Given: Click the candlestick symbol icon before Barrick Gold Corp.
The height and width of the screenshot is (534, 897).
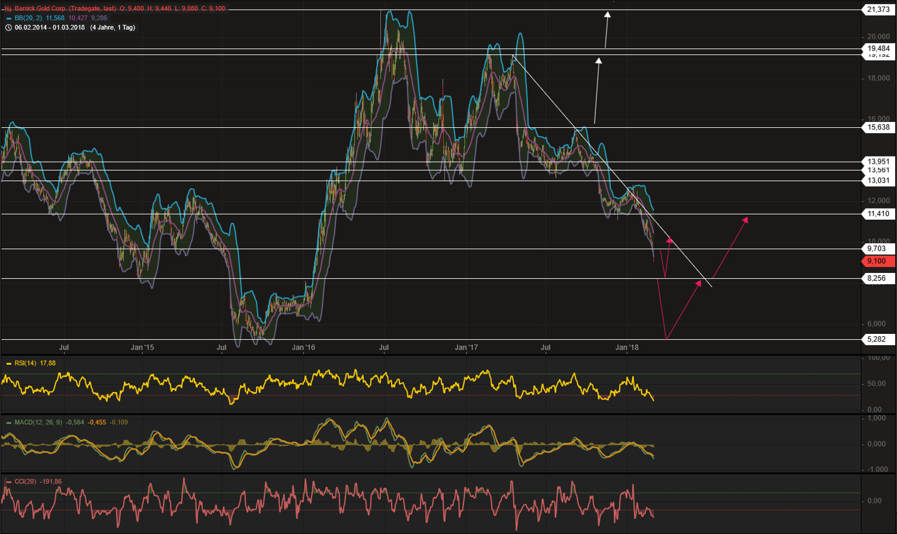Looking at the screenshot, I should point(7,8).
